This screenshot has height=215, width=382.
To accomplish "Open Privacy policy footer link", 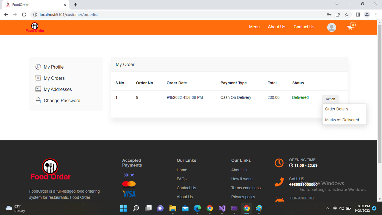I will 243,197.
